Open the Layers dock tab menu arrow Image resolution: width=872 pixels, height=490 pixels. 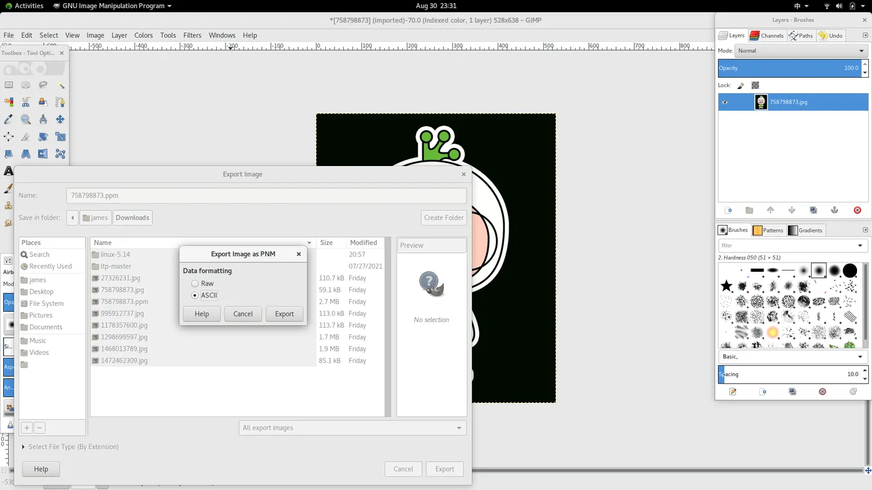point(865,35)
